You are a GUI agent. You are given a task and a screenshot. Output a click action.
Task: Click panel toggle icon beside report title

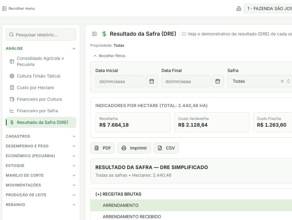coord(94,34)
